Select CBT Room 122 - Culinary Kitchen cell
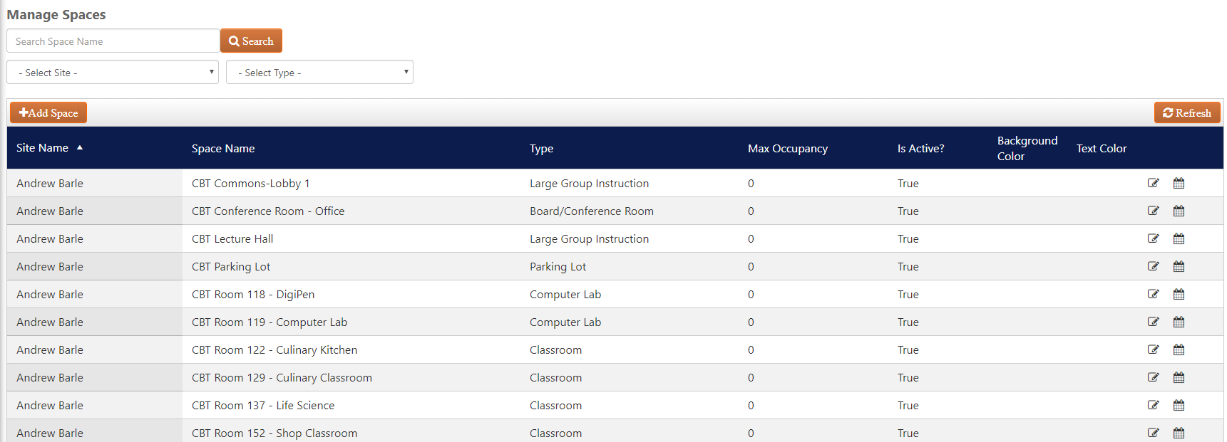Image resolution: width=1227 pixels, height=442 pixels. pyautogui.click(x=351, y=349)
